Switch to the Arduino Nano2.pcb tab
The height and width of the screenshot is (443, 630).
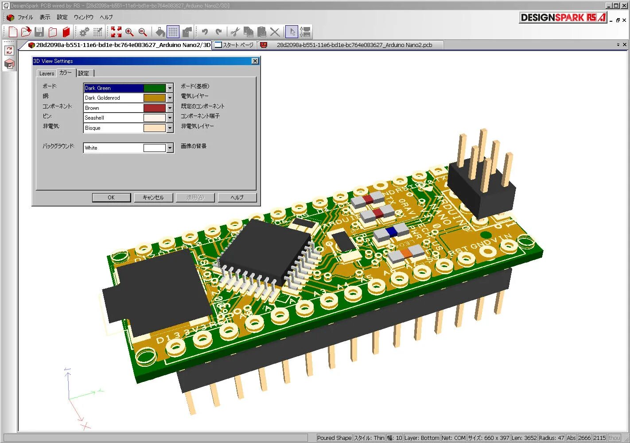[x=350, y=45]
